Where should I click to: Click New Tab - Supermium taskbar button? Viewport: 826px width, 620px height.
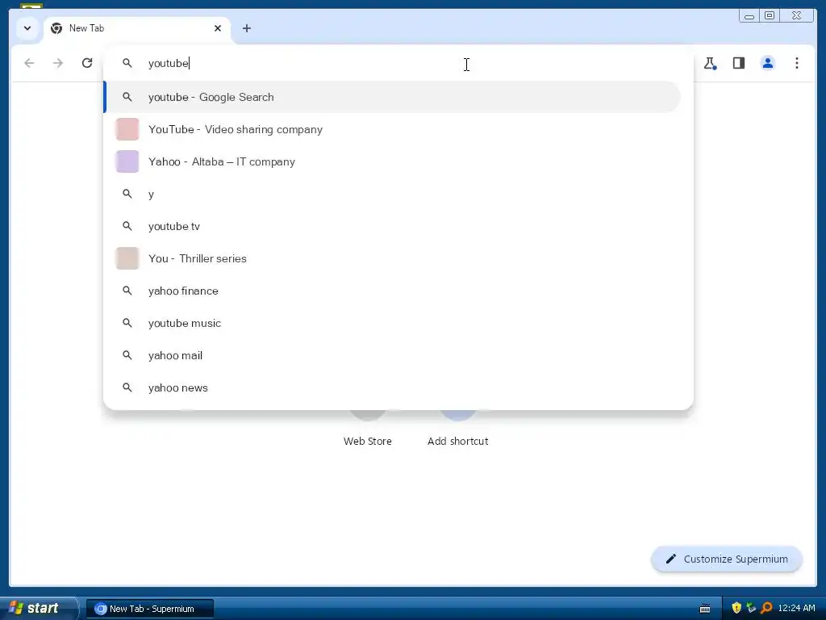[150, 609]
